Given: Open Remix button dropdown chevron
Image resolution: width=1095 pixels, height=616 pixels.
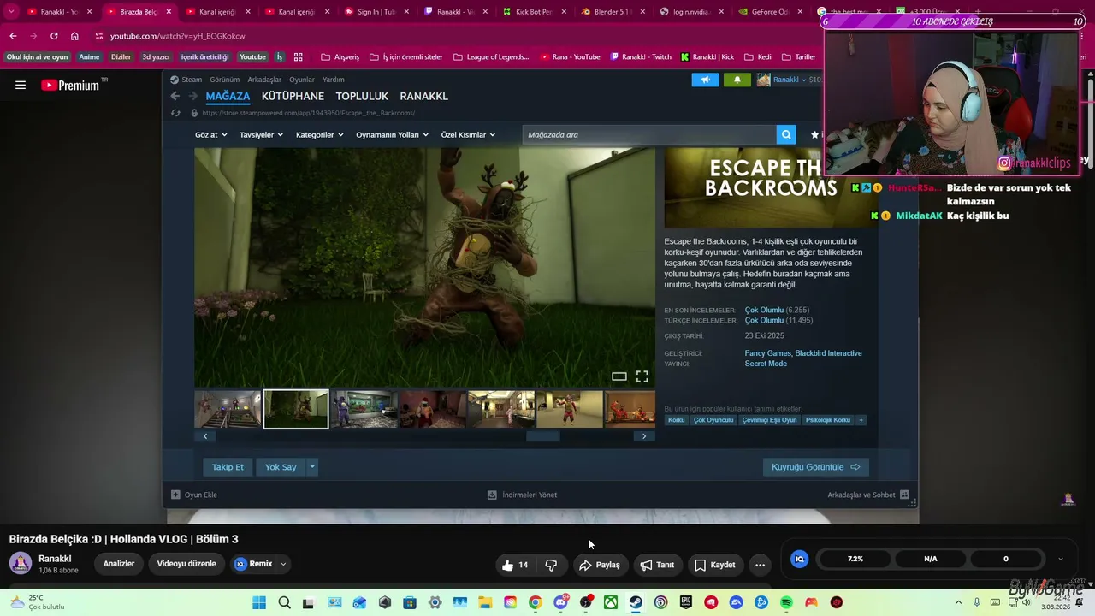Looking at the screenshot, I should [x=283, y=564].
